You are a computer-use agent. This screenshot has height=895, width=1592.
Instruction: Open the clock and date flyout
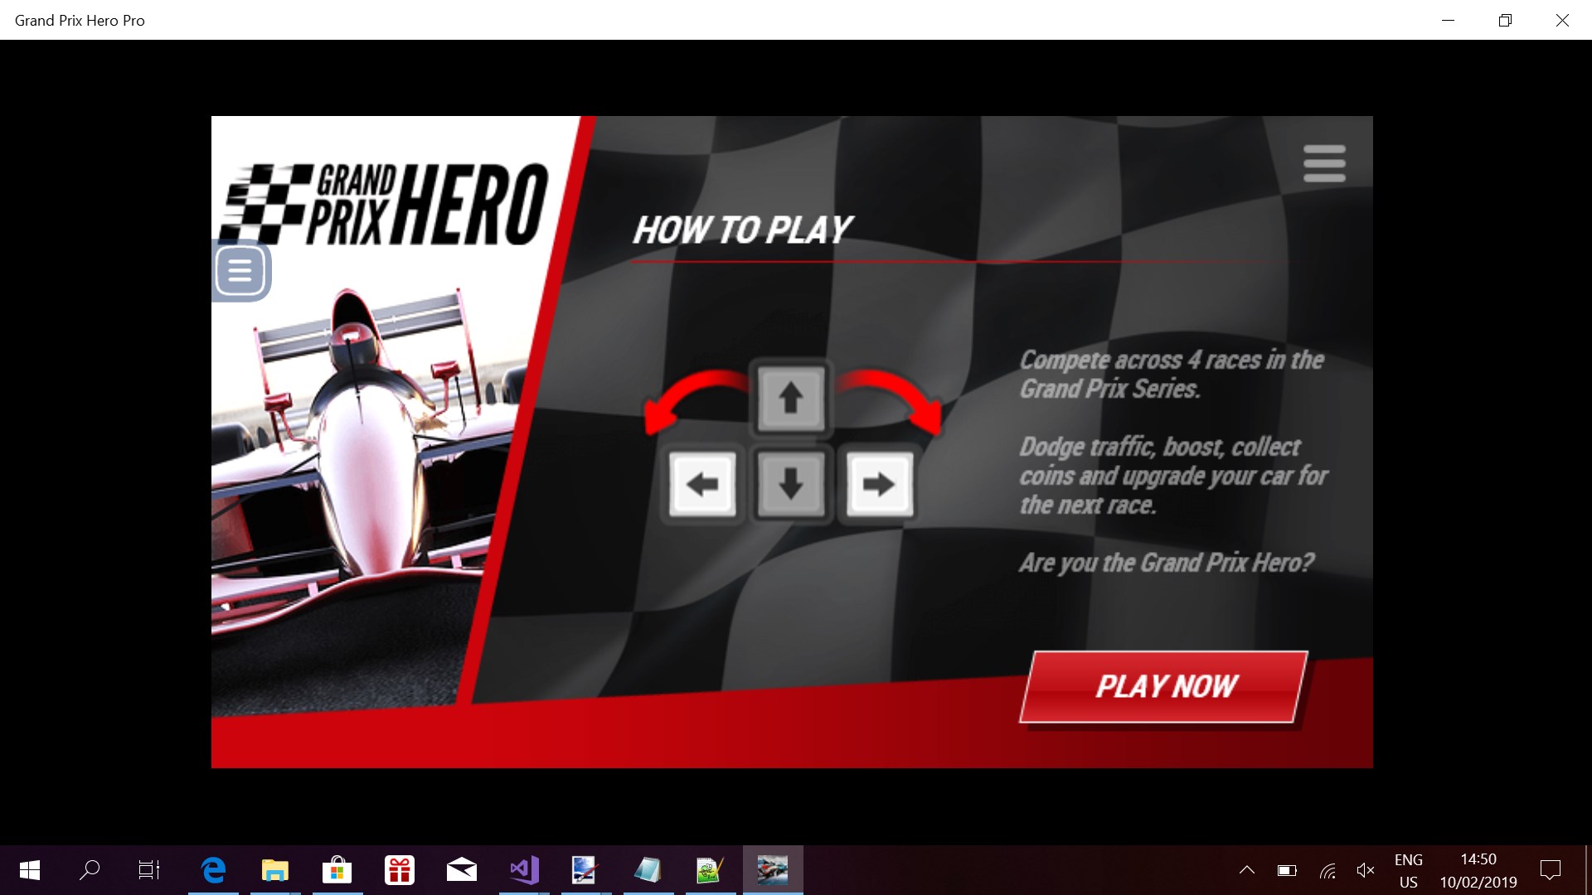1478,870
